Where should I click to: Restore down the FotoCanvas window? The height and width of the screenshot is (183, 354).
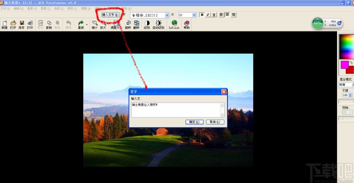tap(348, 3)
